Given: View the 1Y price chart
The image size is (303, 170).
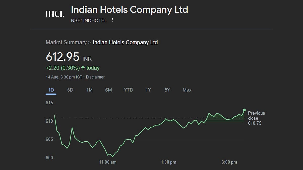Looking at the screenshot, I should pyautogui.click(x=148, y=90).
